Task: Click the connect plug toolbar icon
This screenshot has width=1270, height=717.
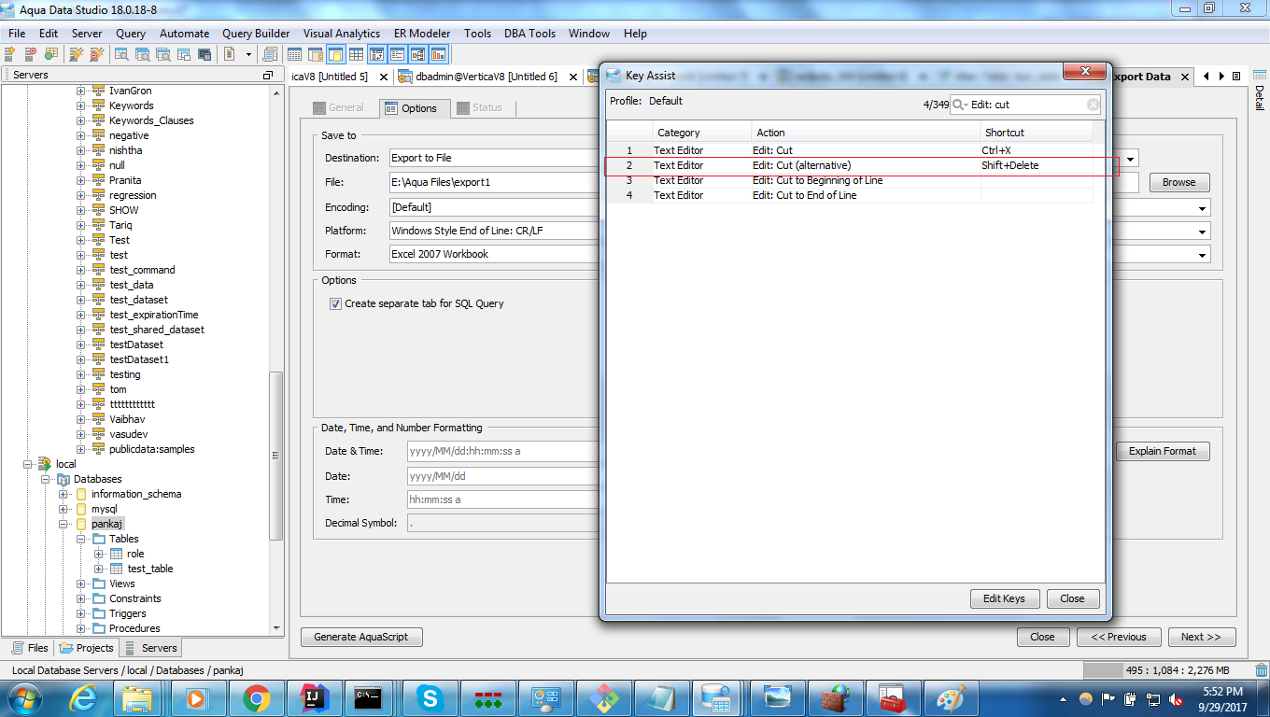Action: 75,54
